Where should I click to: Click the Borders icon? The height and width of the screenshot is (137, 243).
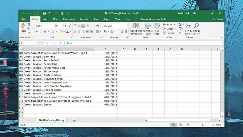(x=53, y=32)
